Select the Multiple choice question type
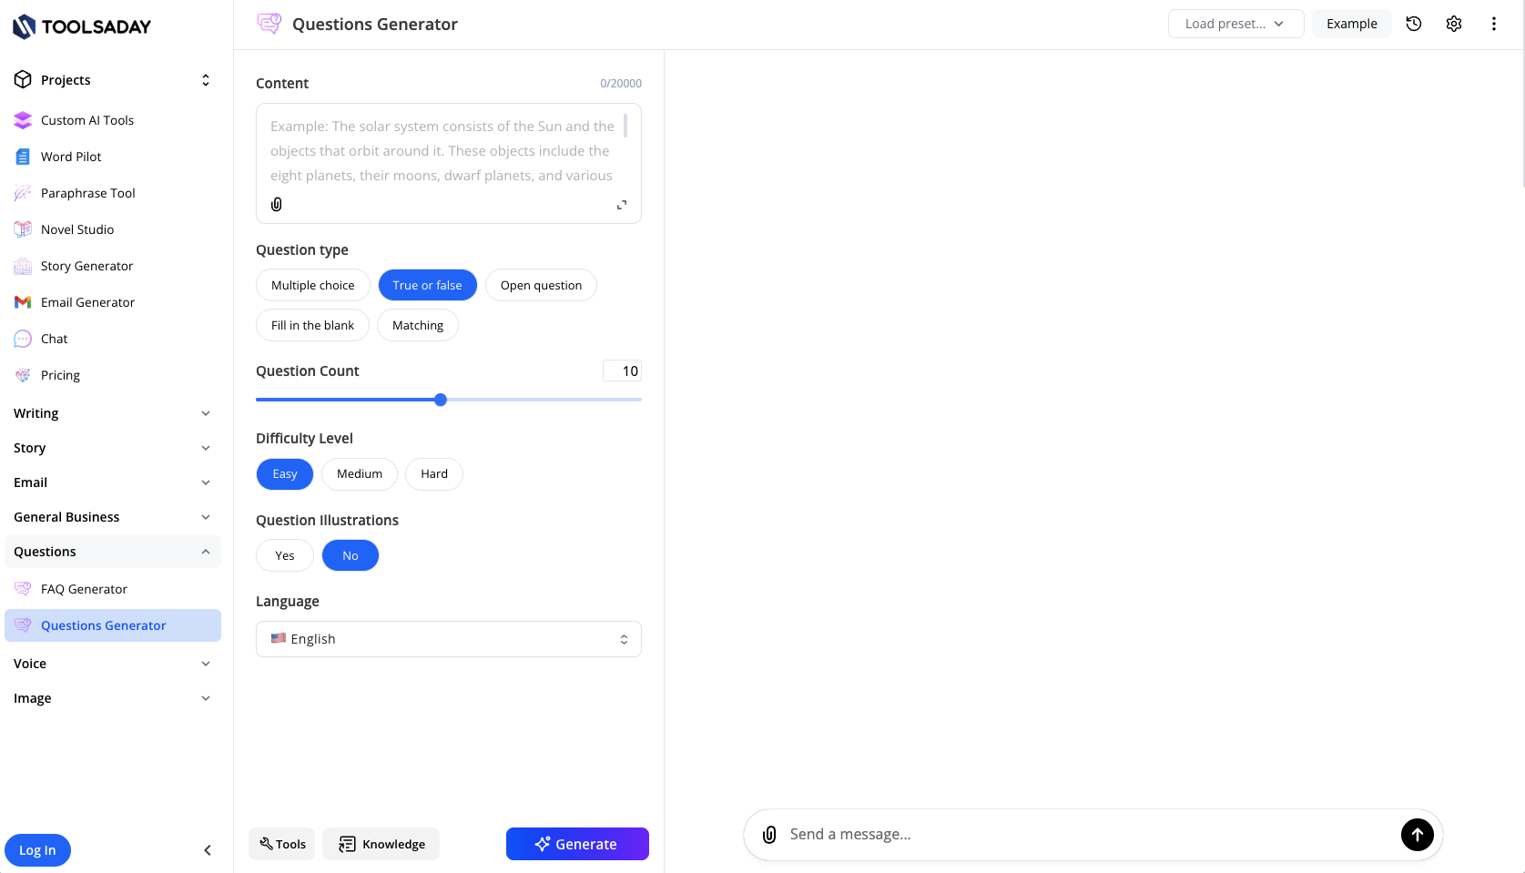Image resolution: width=1525 pixels, height=873 pixels. 312,284
